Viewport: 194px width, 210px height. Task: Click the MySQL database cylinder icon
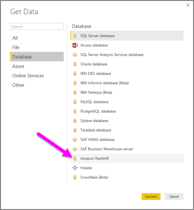[x=75, y=102]
